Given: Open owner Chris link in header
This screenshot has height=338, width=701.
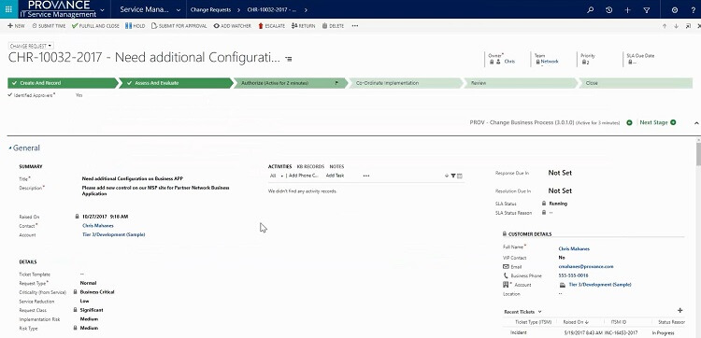Looking at the screenshot, I should [509, 62].
